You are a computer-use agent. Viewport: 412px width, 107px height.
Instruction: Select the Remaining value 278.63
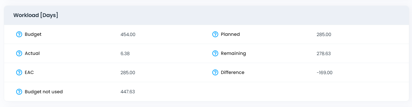click(324, 54)
